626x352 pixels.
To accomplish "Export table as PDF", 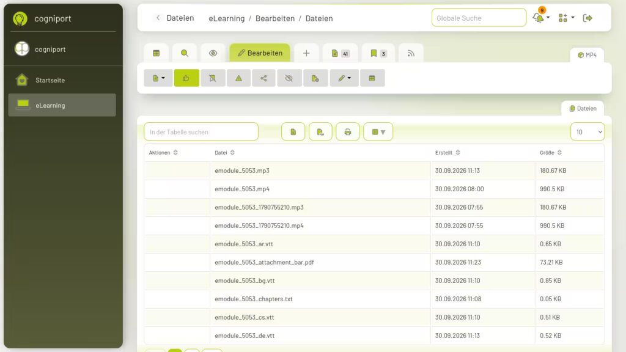I will pos(320,132).
